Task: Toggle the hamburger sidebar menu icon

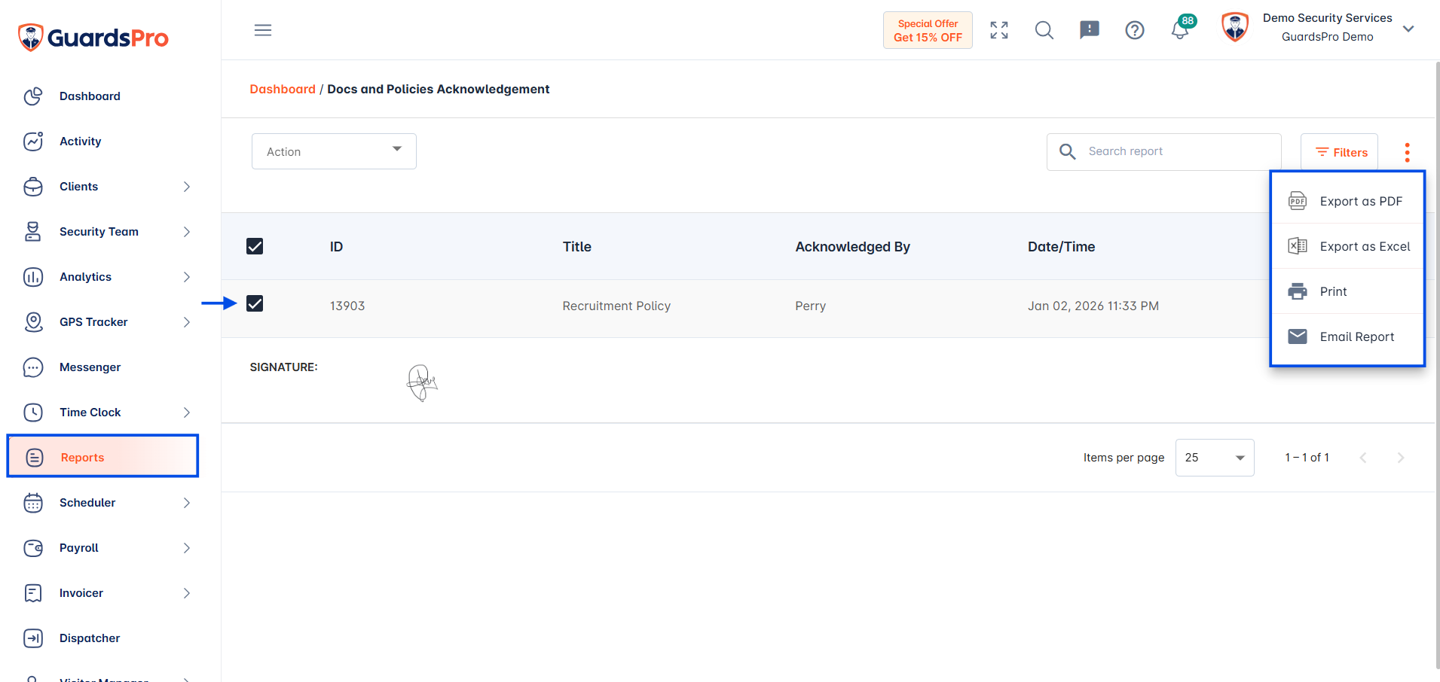Action: point(263,30)
